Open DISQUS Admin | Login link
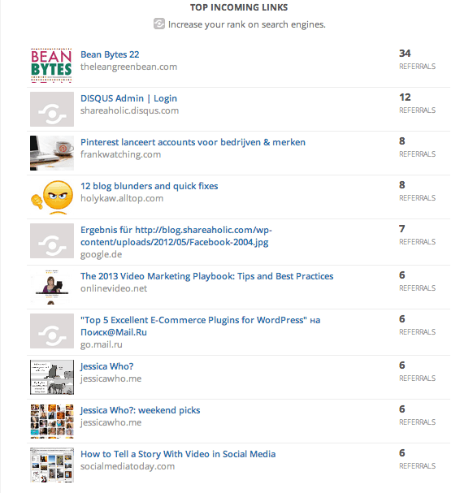Screen dimensions: 473x493 coord(128,98)
